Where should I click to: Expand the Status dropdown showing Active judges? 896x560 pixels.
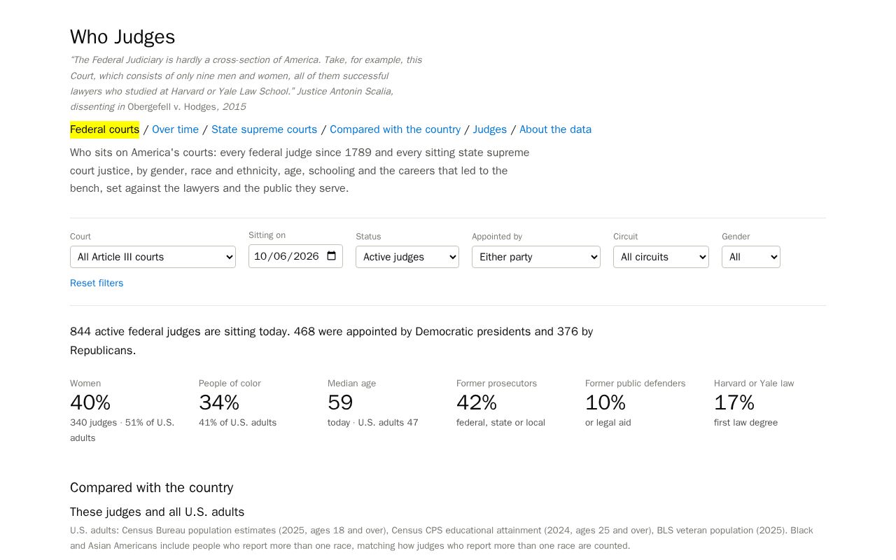click(x=407, y=257)
